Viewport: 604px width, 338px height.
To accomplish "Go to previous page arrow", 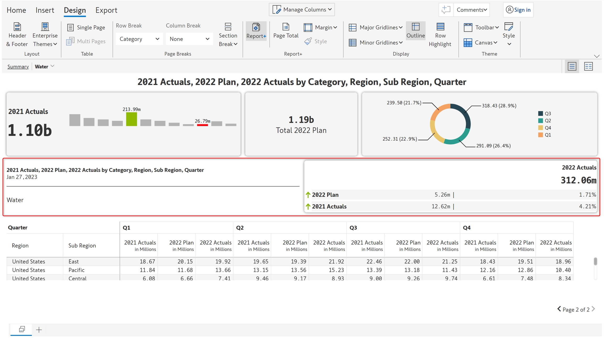I will tap(559, 309).
